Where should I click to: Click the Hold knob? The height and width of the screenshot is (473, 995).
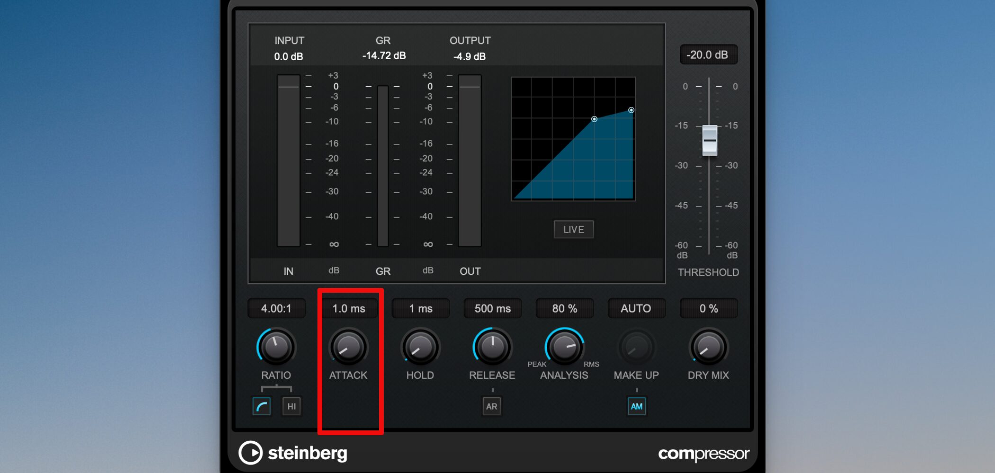pos(420,347)
